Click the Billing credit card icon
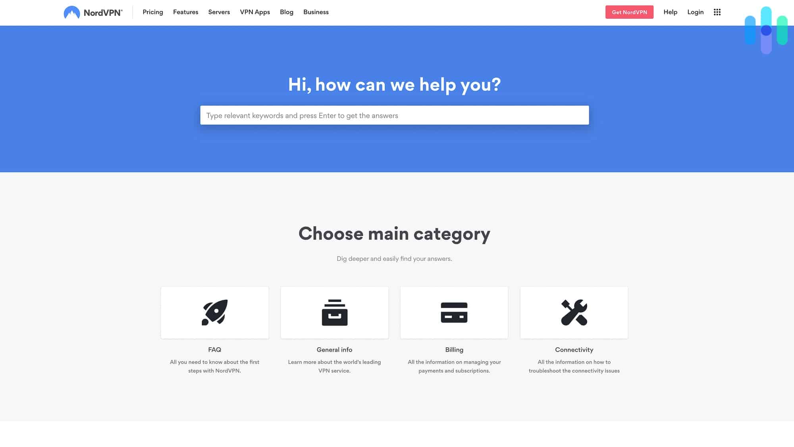This screenshot has width=794, height=447. point(454,312)
